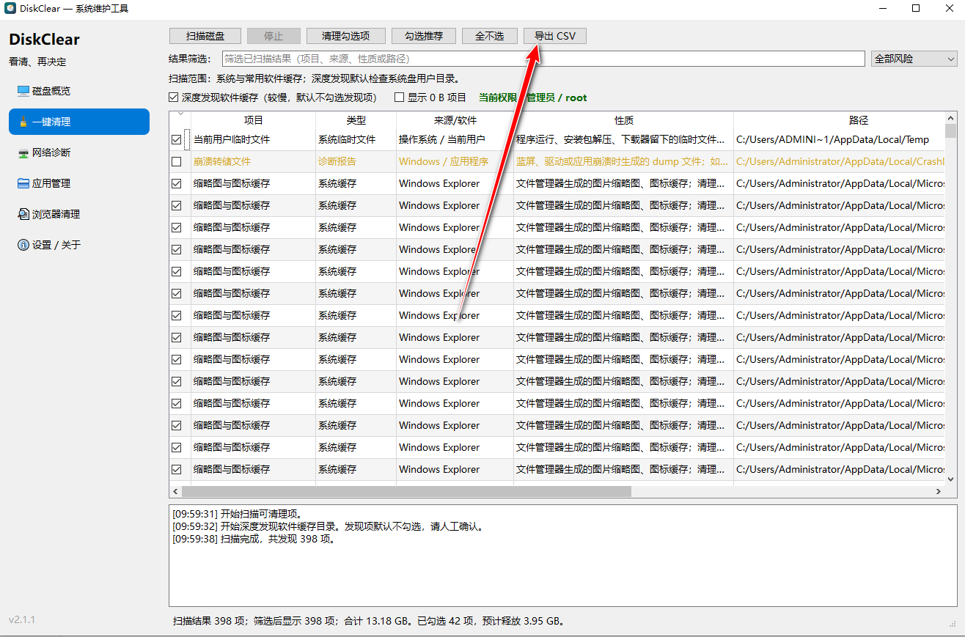
Task: Click the log line 开始扫描可清理项
Action: point(237,514)
